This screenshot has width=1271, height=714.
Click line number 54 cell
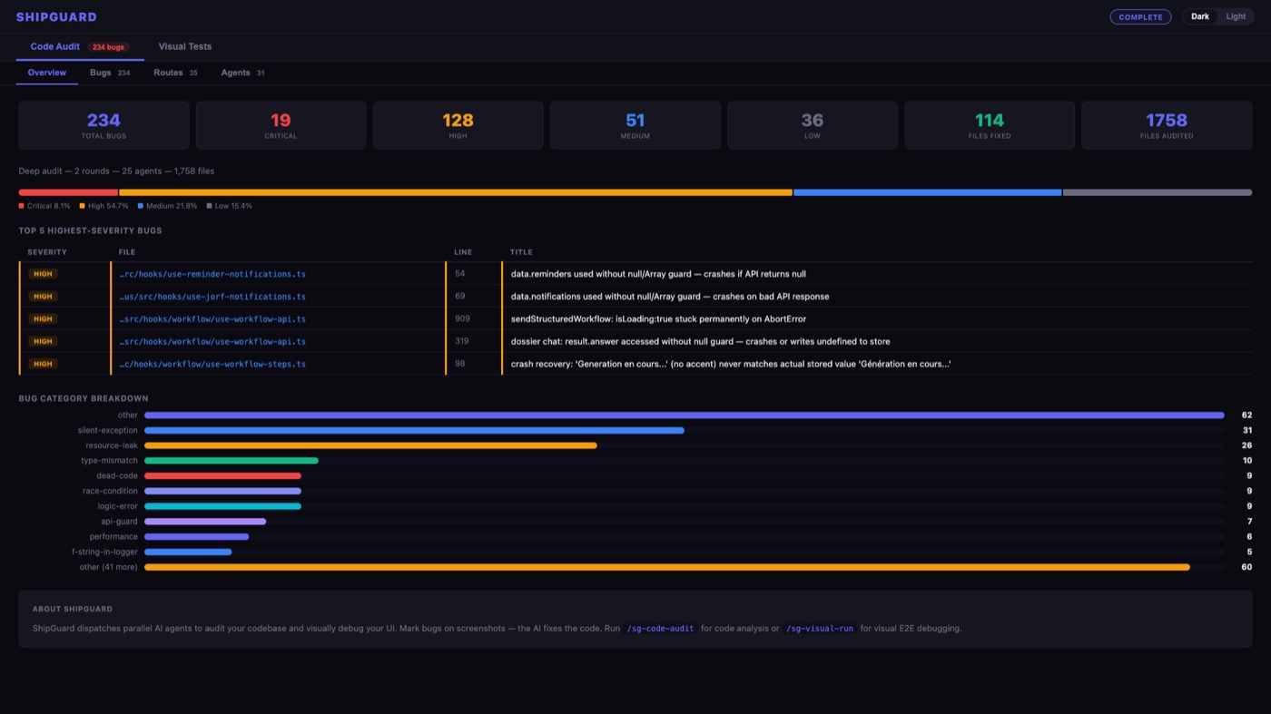473,274
